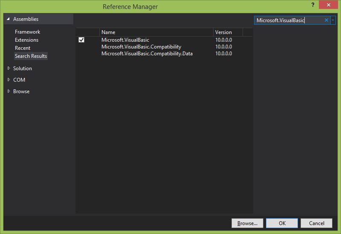Select the Microsoft.VisualBasic row
This screenshot has height=234, width=341.
click(164, 40)
